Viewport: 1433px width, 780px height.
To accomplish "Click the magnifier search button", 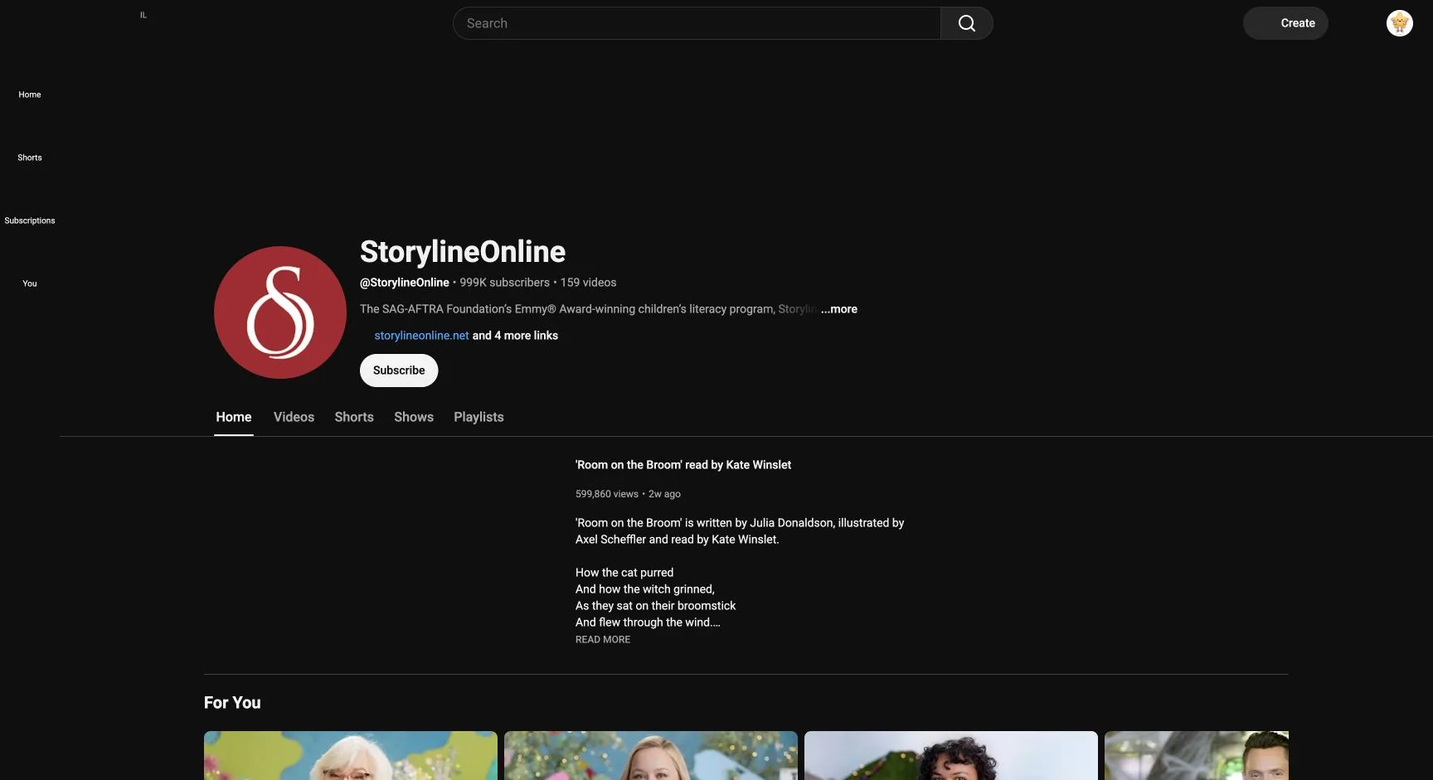I will point(967,23).
